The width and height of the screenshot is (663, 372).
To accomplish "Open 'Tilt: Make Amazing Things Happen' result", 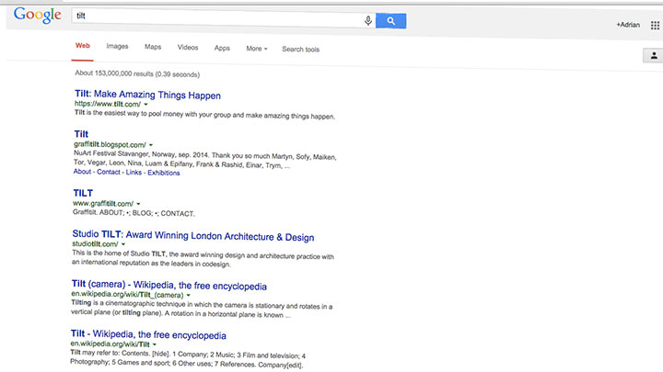I will (147, 95).
